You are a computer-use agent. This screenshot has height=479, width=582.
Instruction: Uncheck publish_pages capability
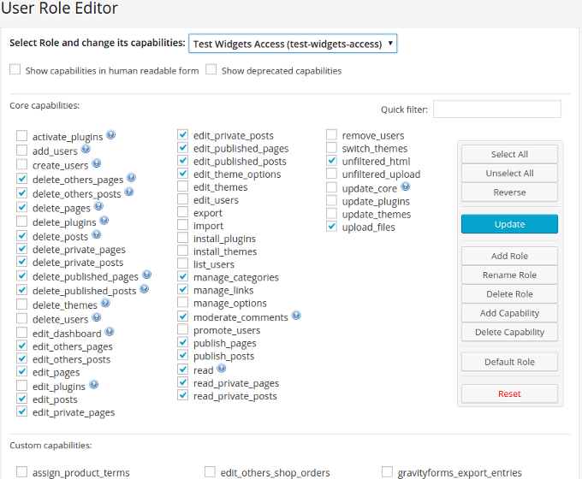[182, 342]
